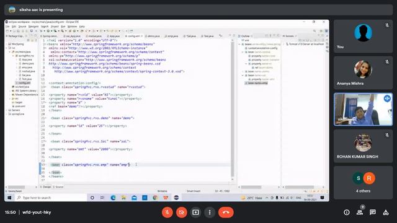
Task: Click the Eclipse Debug toolbar icon
Action: [41, 31]
